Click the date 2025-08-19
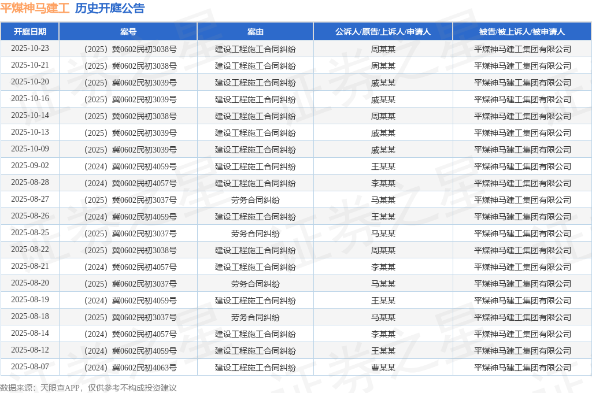The height and width of the screenshot is (393, 592). [30, 299]
